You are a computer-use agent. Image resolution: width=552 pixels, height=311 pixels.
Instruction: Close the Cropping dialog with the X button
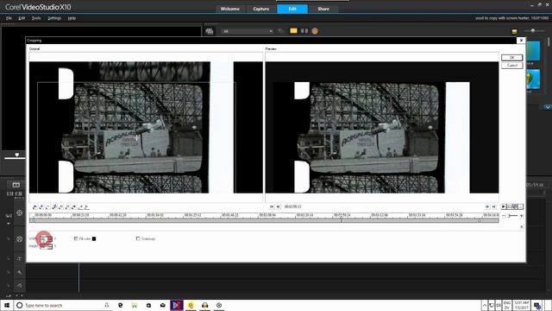pyautogui.click(x=521, y=41)
